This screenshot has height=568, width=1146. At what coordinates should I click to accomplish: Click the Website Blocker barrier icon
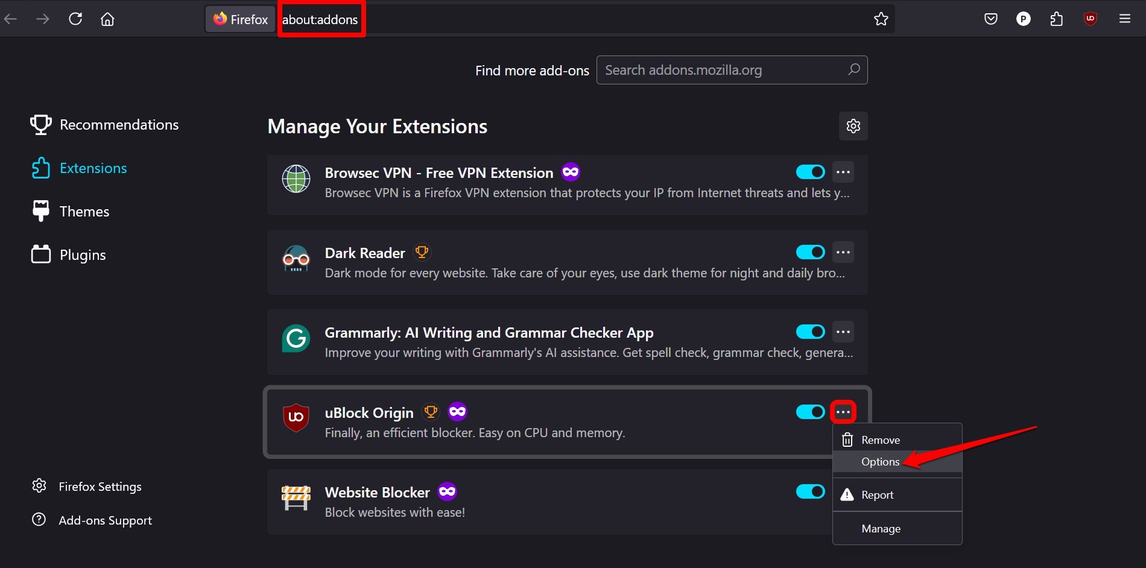[x=296, y=498]
